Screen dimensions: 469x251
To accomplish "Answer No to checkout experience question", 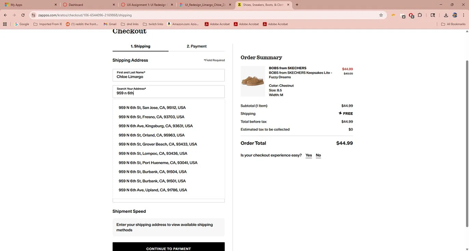I will pos(318,155).
